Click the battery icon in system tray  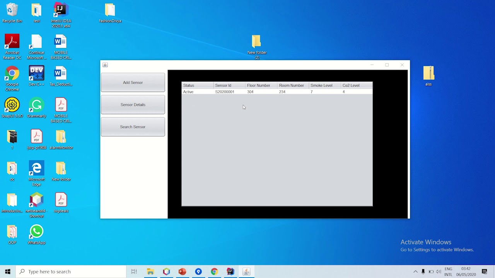tap(431, 271)
